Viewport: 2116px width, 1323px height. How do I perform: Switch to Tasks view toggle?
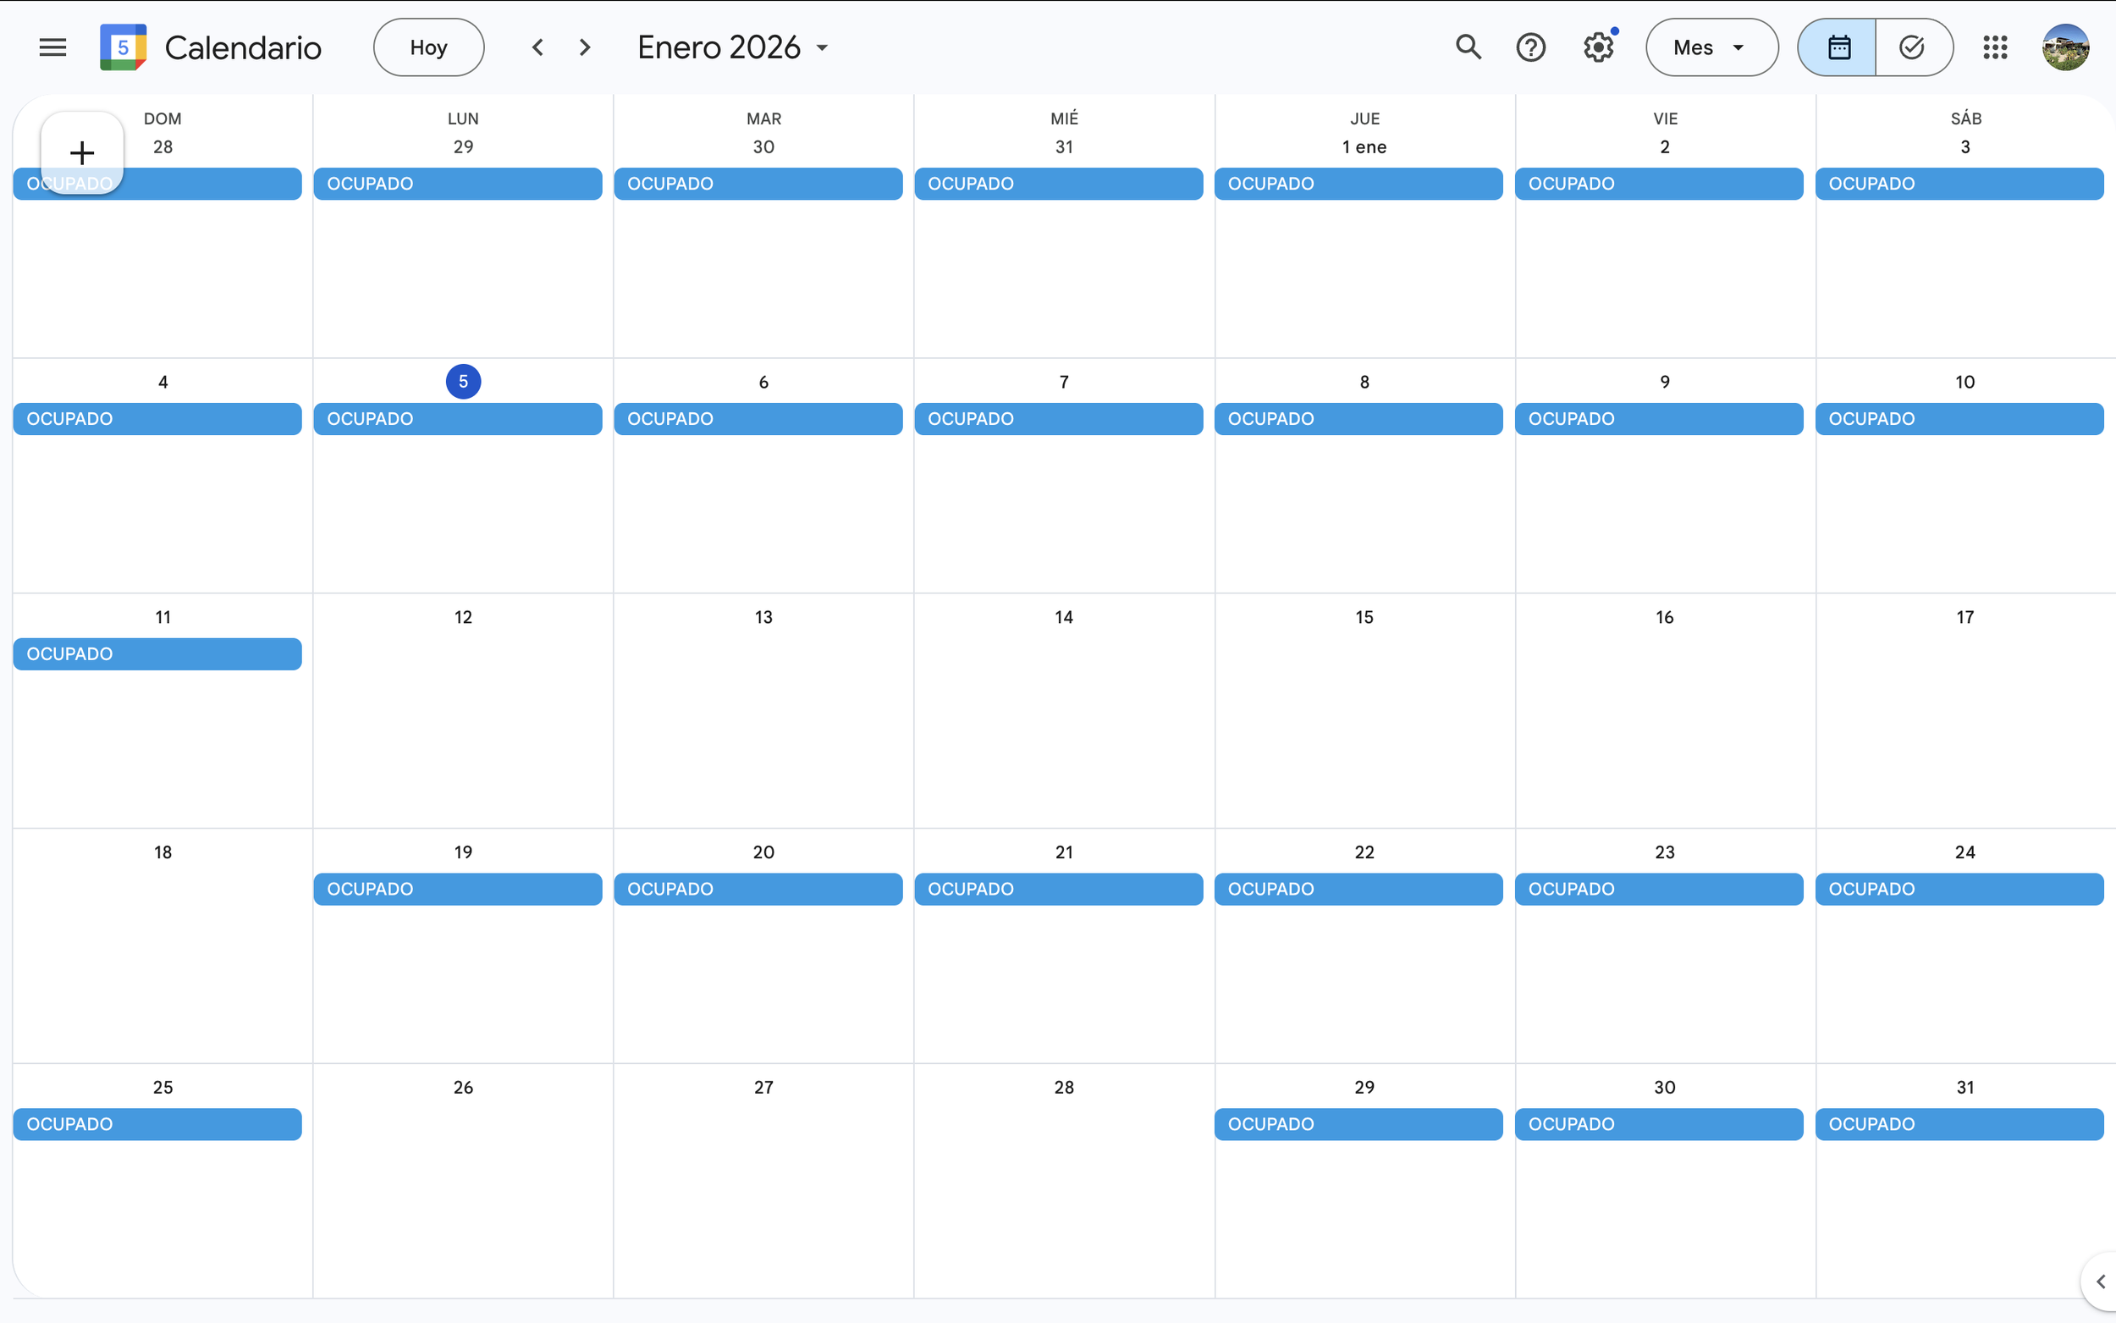coord(1912,47)
